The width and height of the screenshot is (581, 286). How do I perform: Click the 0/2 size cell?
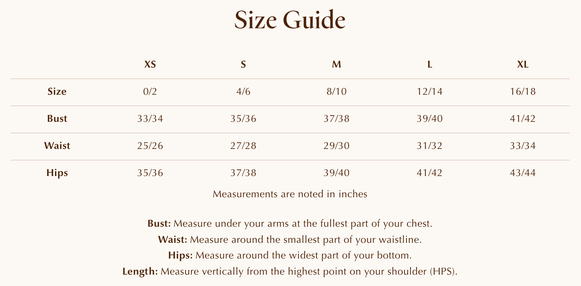(150, 92)
